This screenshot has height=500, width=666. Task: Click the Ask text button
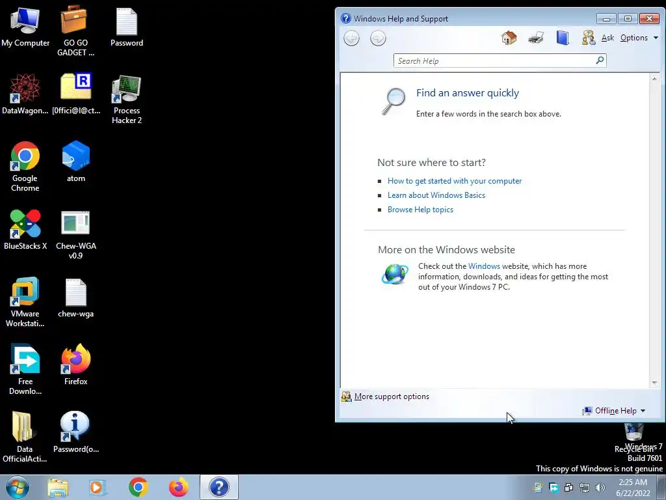pyautogui.click(x=607, y=38)
